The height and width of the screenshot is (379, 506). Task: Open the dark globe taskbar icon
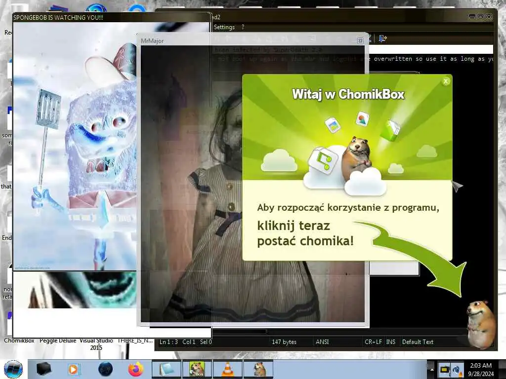106,369
